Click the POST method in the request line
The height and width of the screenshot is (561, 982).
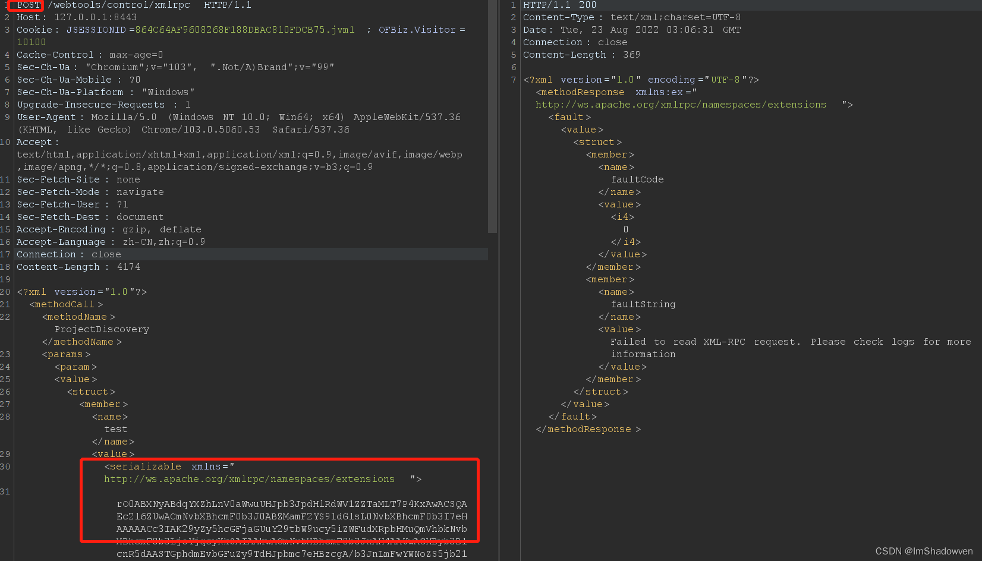click(29, 5)
